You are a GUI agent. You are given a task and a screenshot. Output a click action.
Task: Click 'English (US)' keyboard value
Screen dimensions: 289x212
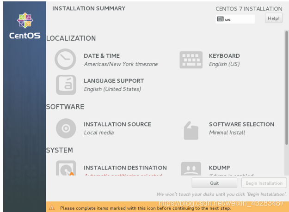click(224, 64)
